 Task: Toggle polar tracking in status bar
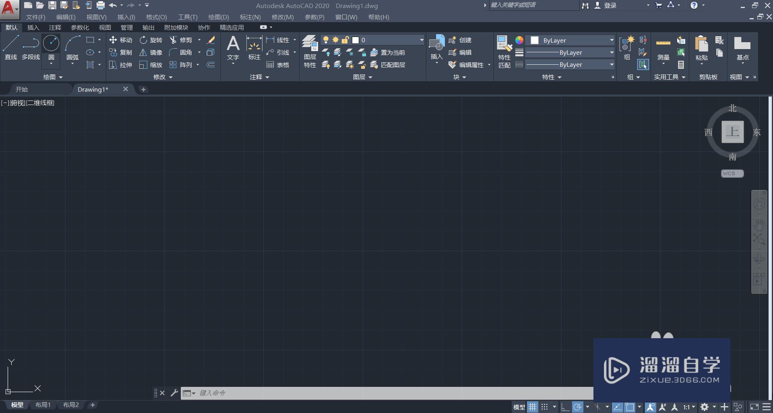click(x=577, y=407)
